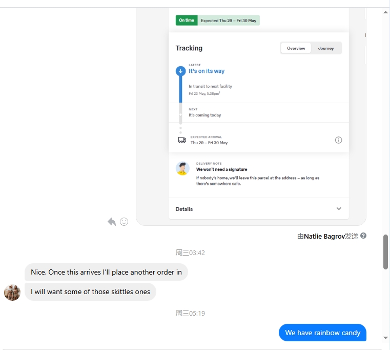Image resolution: width=390 pixels, height=350 pixels.
Task: Click the scrollbar down arrow
Action: tap(385, 338)
